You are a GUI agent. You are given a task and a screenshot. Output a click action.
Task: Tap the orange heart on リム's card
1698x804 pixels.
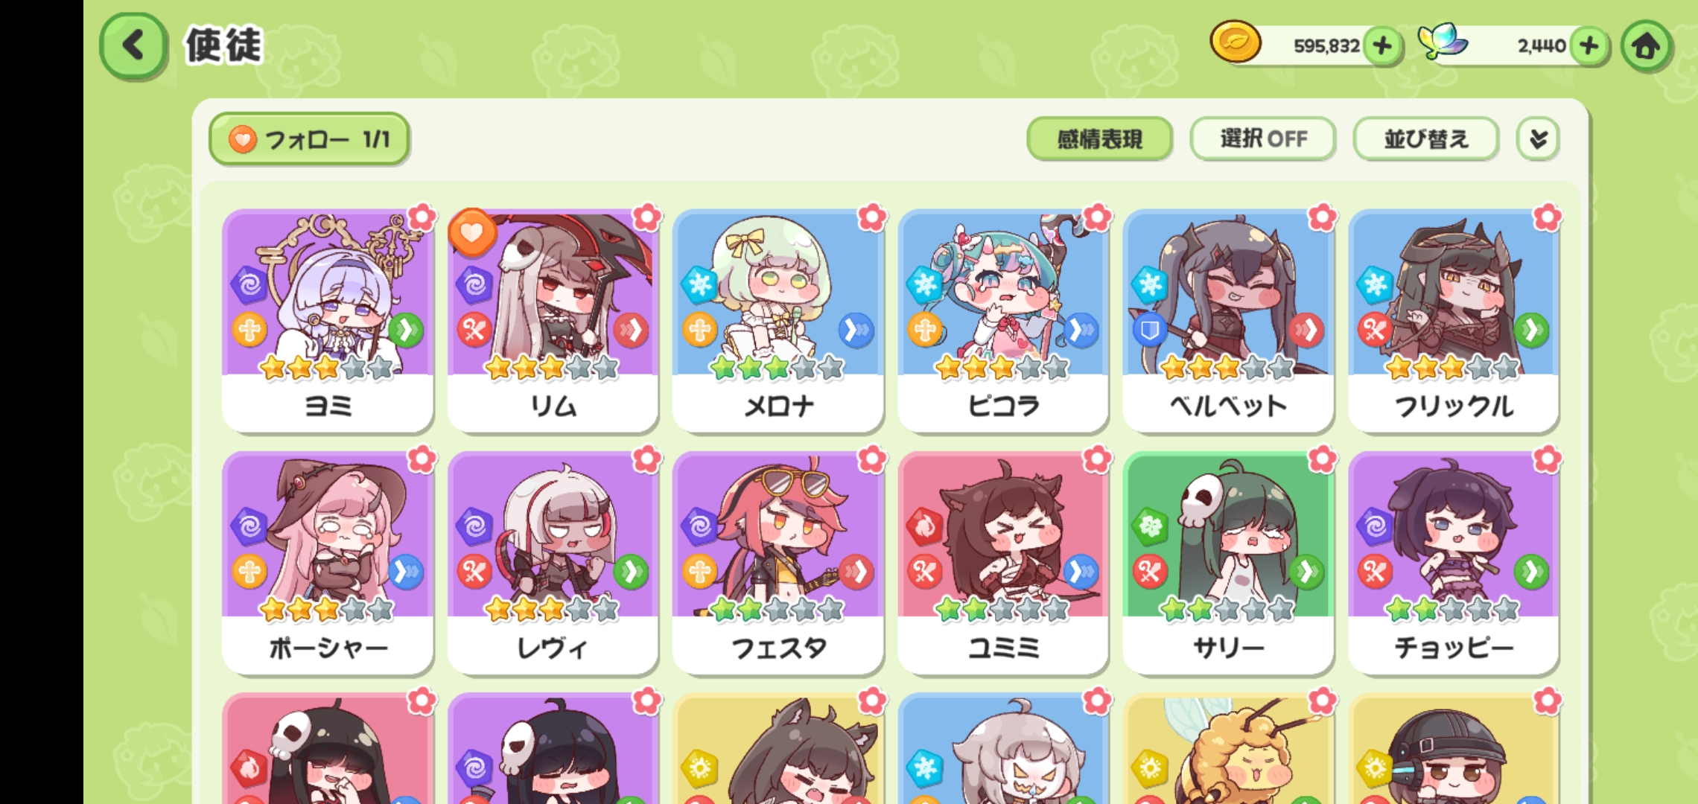click(x=472, y=233)
